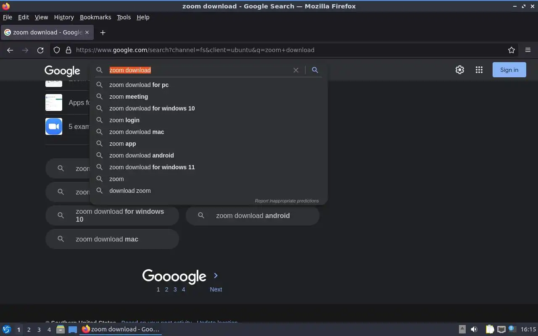The width and height of the screenshot is (538, 336).
Task: Click the tray scroll-up arrow icon
Action: [x=462, y=329]
